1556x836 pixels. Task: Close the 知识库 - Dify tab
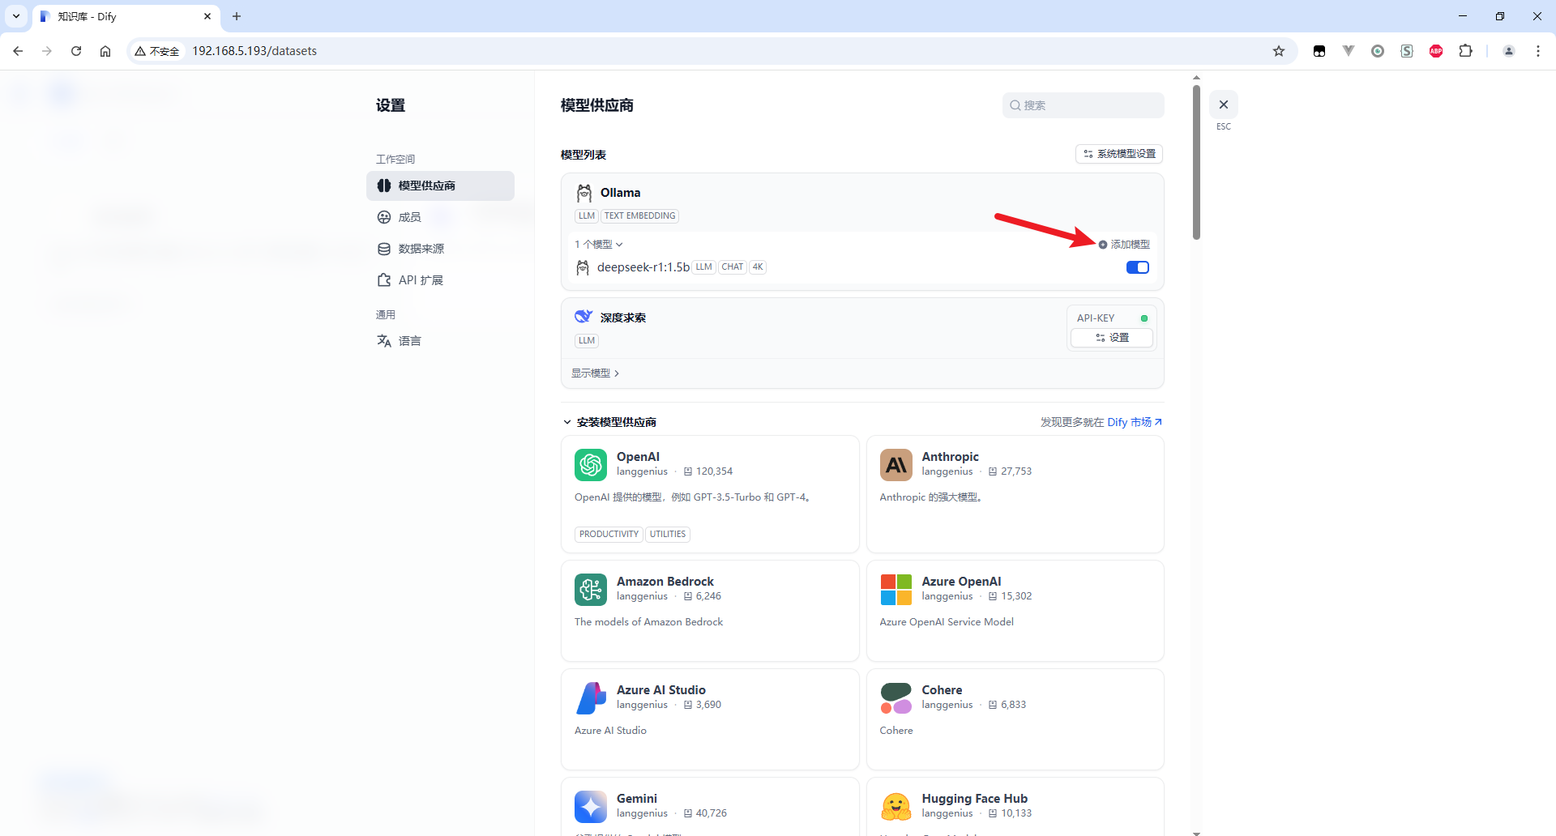point(207,16)
